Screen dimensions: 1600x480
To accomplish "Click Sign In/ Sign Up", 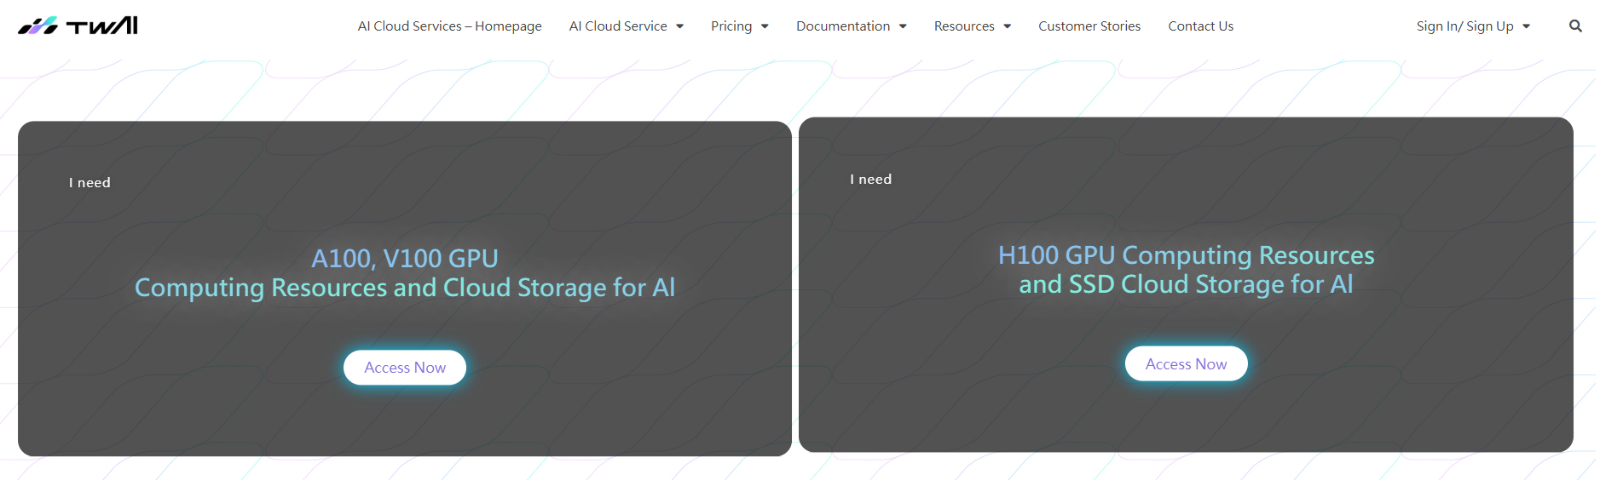I will tap(1464, 26).
